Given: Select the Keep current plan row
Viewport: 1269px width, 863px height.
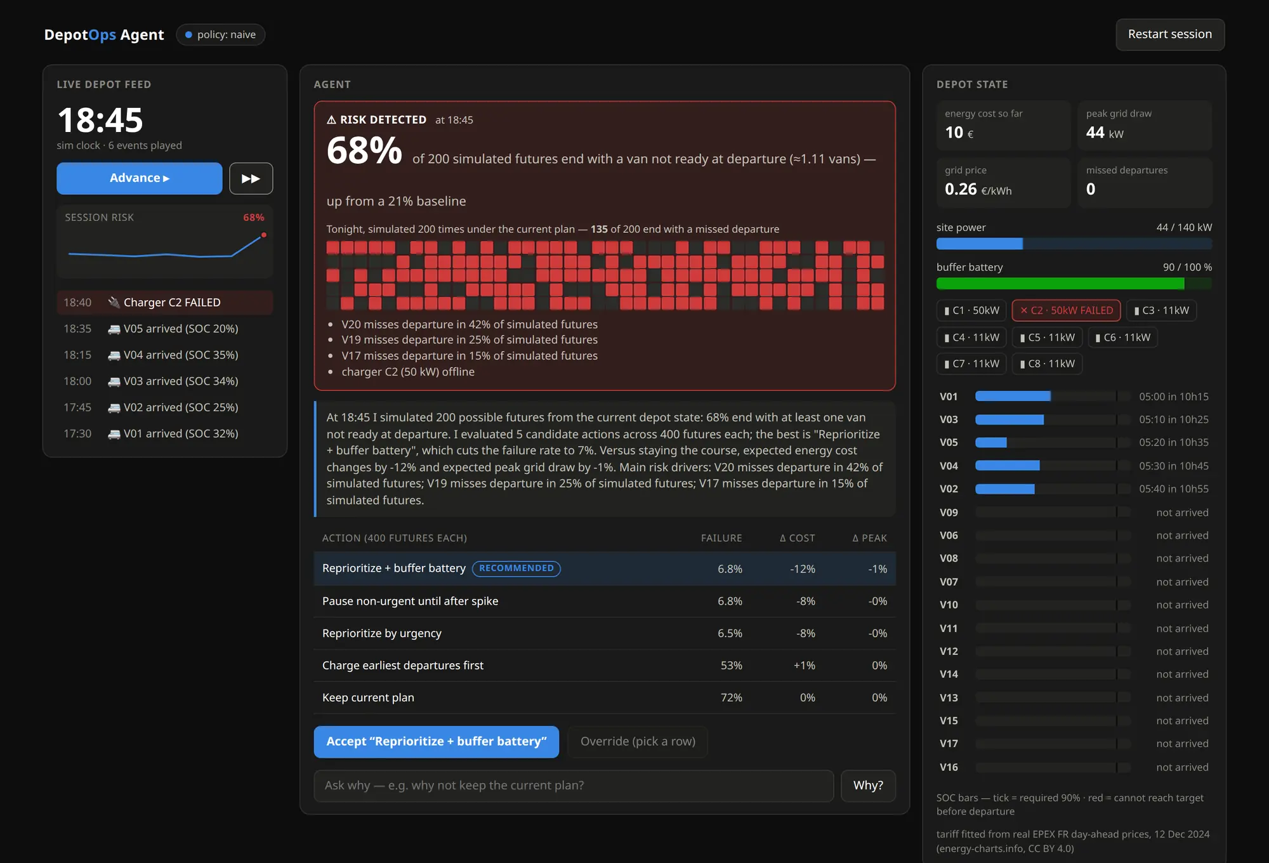Looking at the screenshot, I should click(x=605, y=697).
